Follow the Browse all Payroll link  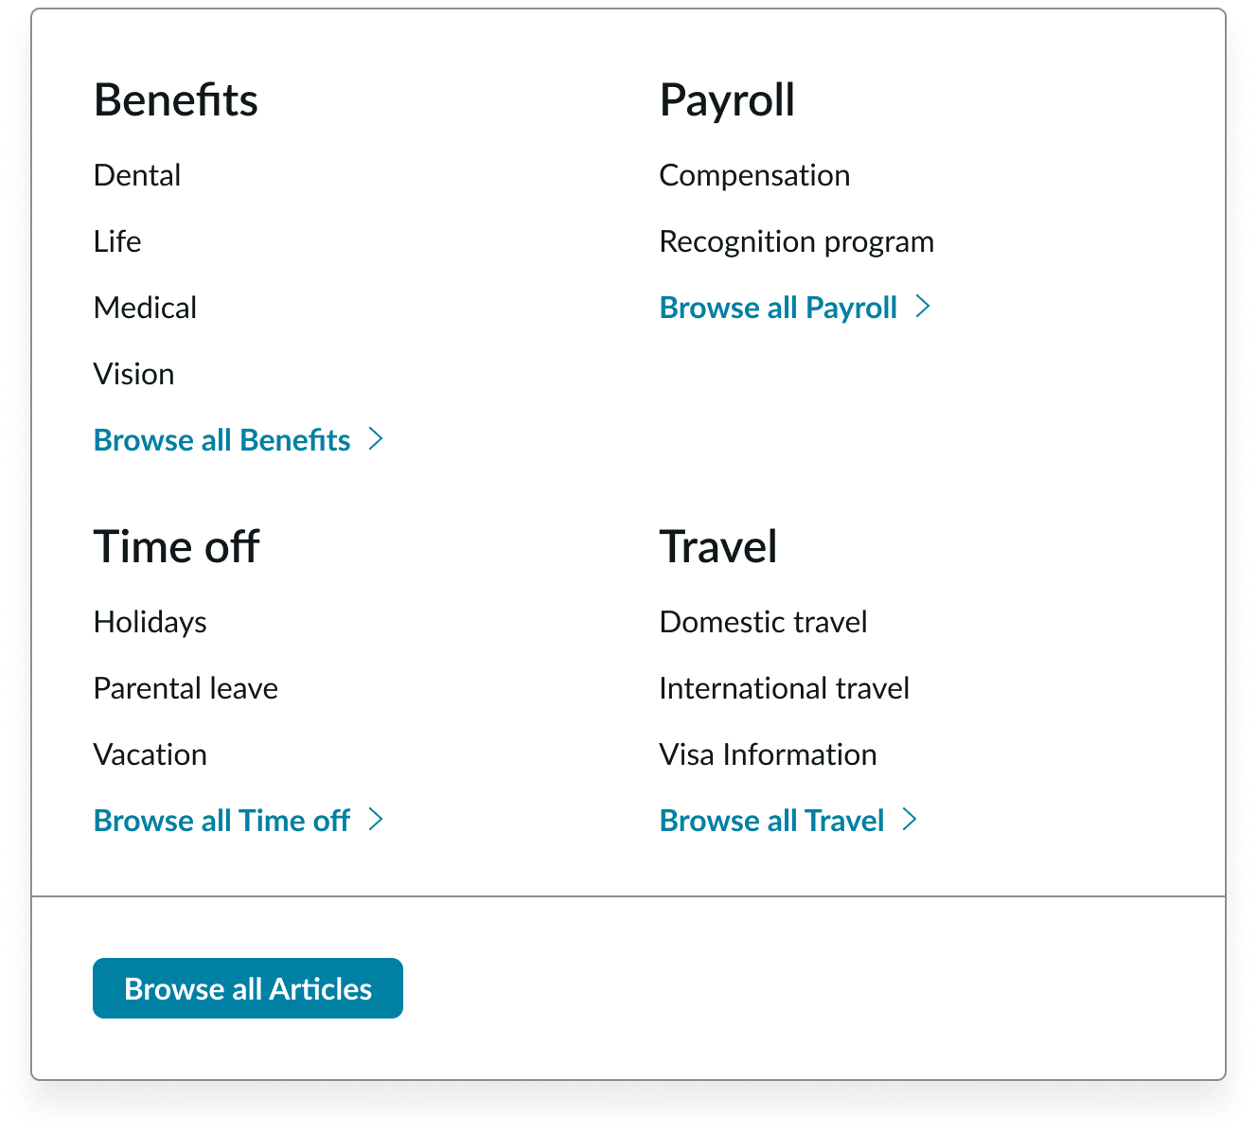(778, 308)
